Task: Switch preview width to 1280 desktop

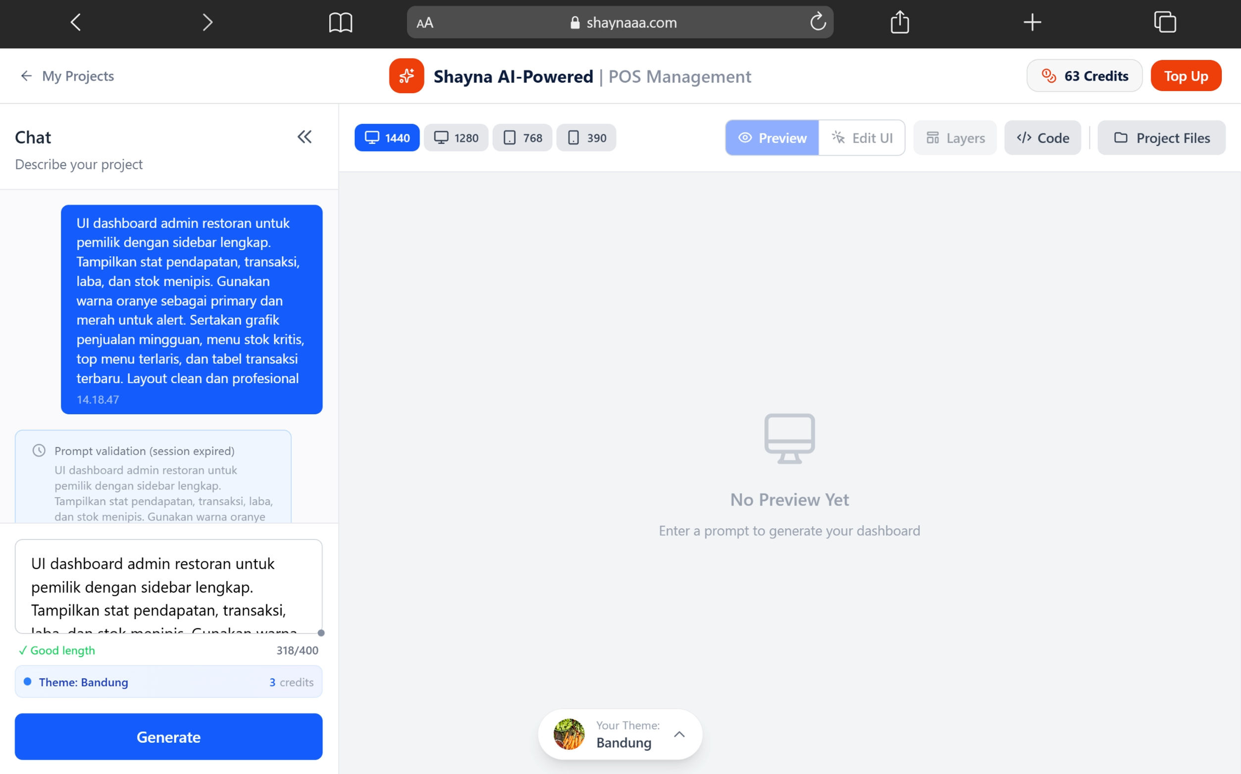Action: point(456,138)
